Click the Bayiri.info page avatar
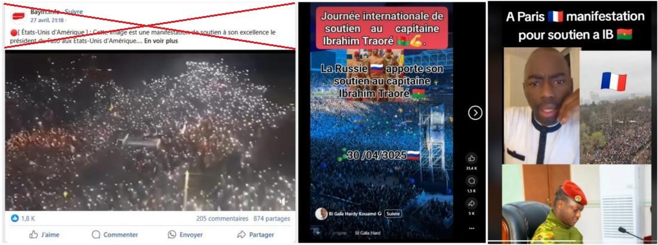This screenshot has height=245, width=658. click(x=19, y=16)
